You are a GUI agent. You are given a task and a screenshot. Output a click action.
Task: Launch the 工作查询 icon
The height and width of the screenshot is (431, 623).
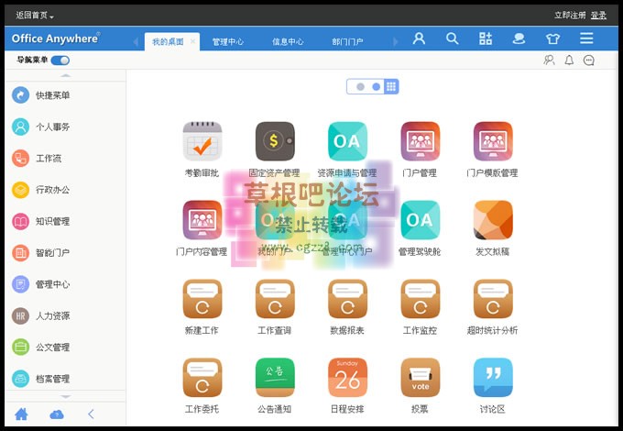[x=275, y=299]
